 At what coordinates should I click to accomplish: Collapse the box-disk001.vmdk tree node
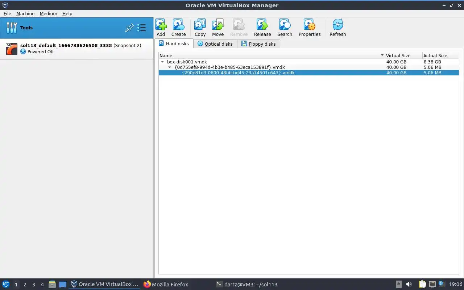[x=162, y=62]
